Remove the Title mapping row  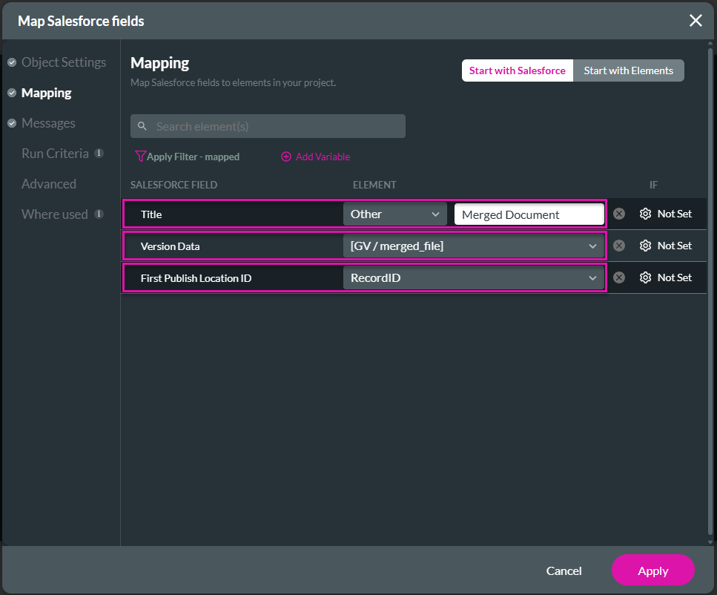pyautogui.click(x=619, y=214)
